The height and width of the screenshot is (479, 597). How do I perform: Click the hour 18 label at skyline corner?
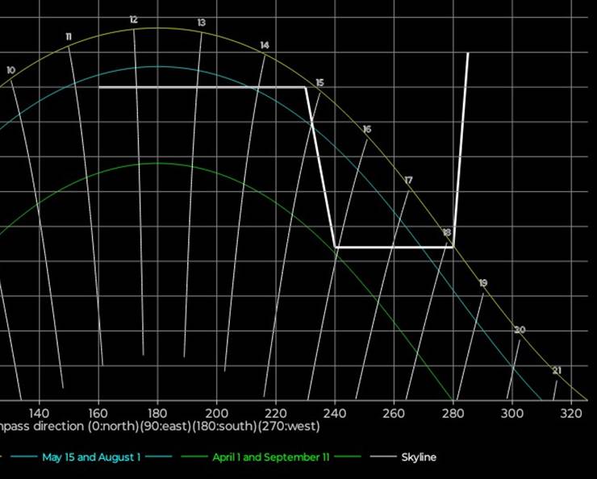pos(447,233)
